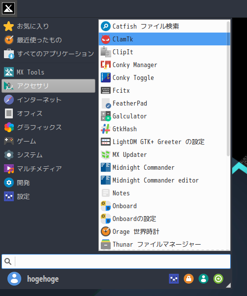Open the Development (開発) category
Screen dimensions: 247x296
pyautogui.click(x=48, y=183)
